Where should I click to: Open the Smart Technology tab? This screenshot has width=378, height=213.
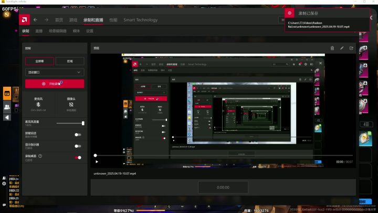coord(141,20)
